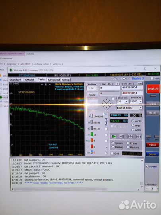Expand the timeout ms dropdown

(x=141, y=102)
